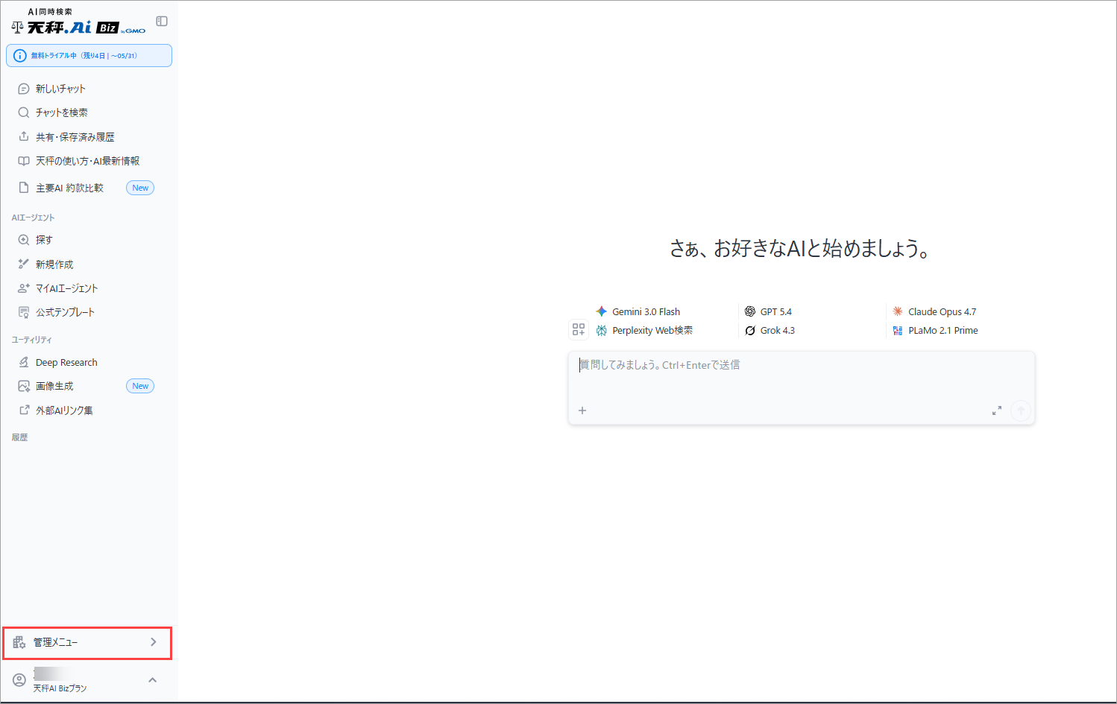Click the 新しいチャット chat bubble icon
Image resolution: width=1117 pixels, height=704 pixels.
24,89
